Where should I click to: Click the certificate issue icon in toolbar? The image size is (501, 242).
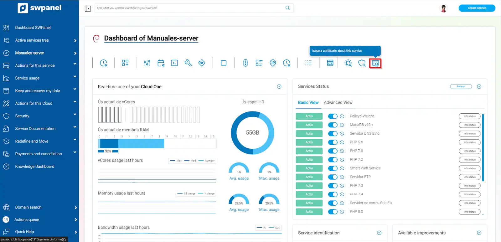point(375,63)
